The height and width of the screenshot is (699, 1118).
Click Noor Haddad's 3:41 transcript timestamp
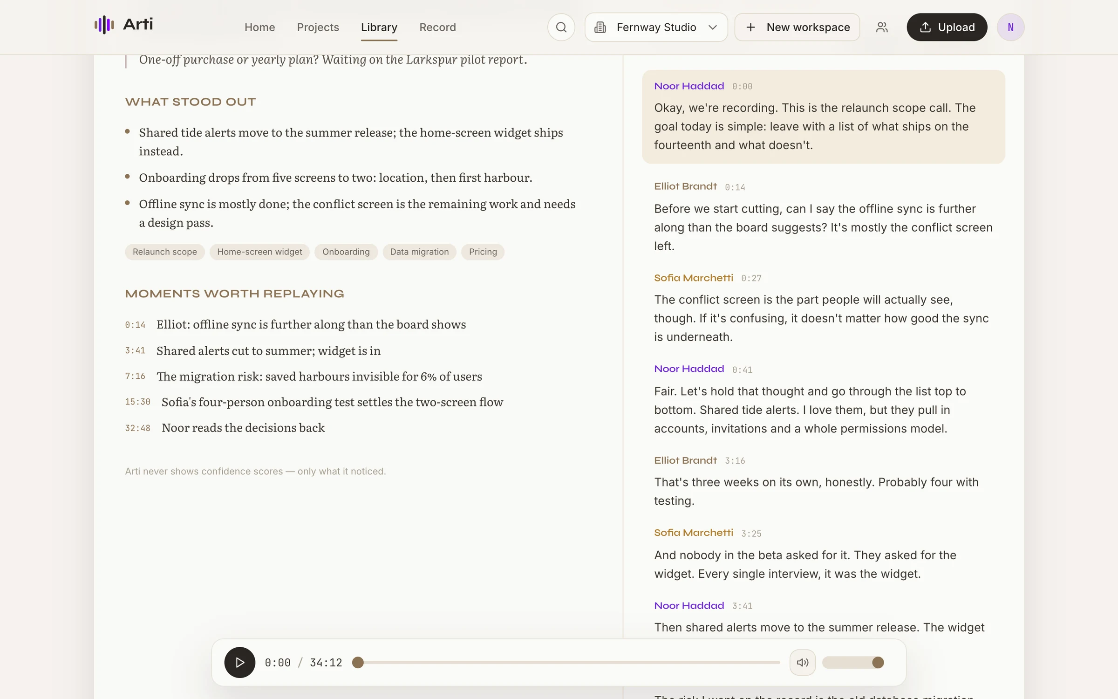(x=742, y=606)
